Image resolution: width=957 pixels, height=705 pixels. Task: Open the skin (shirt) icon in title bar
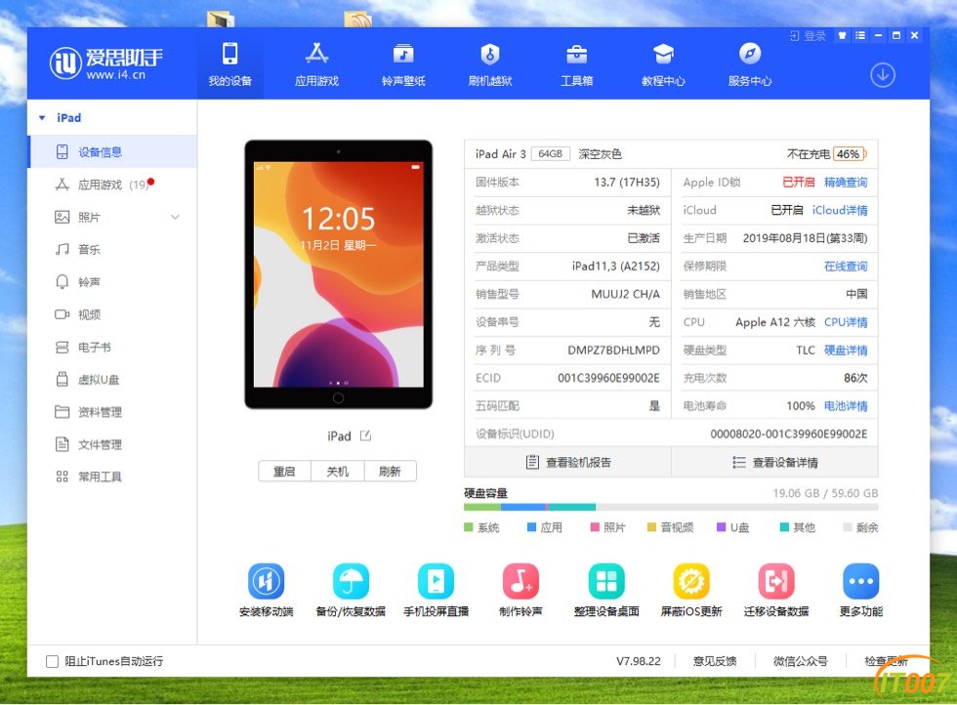[x=842, y=35]
